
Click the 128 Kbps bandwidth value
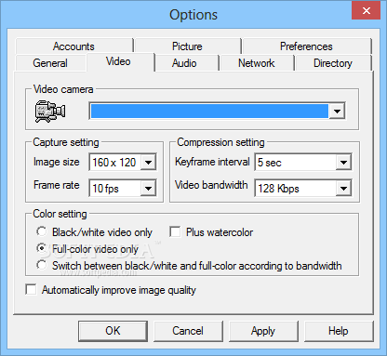pyautogui.click(x=278, y=189)
